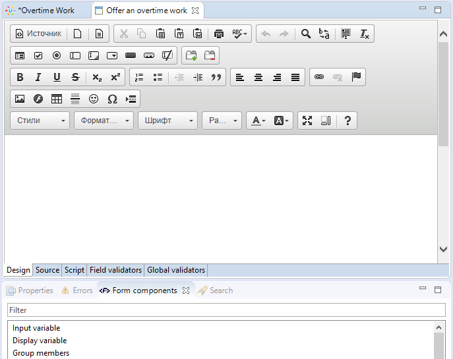Align text left
The image size is (453, 359).
(x=240, y=77)
